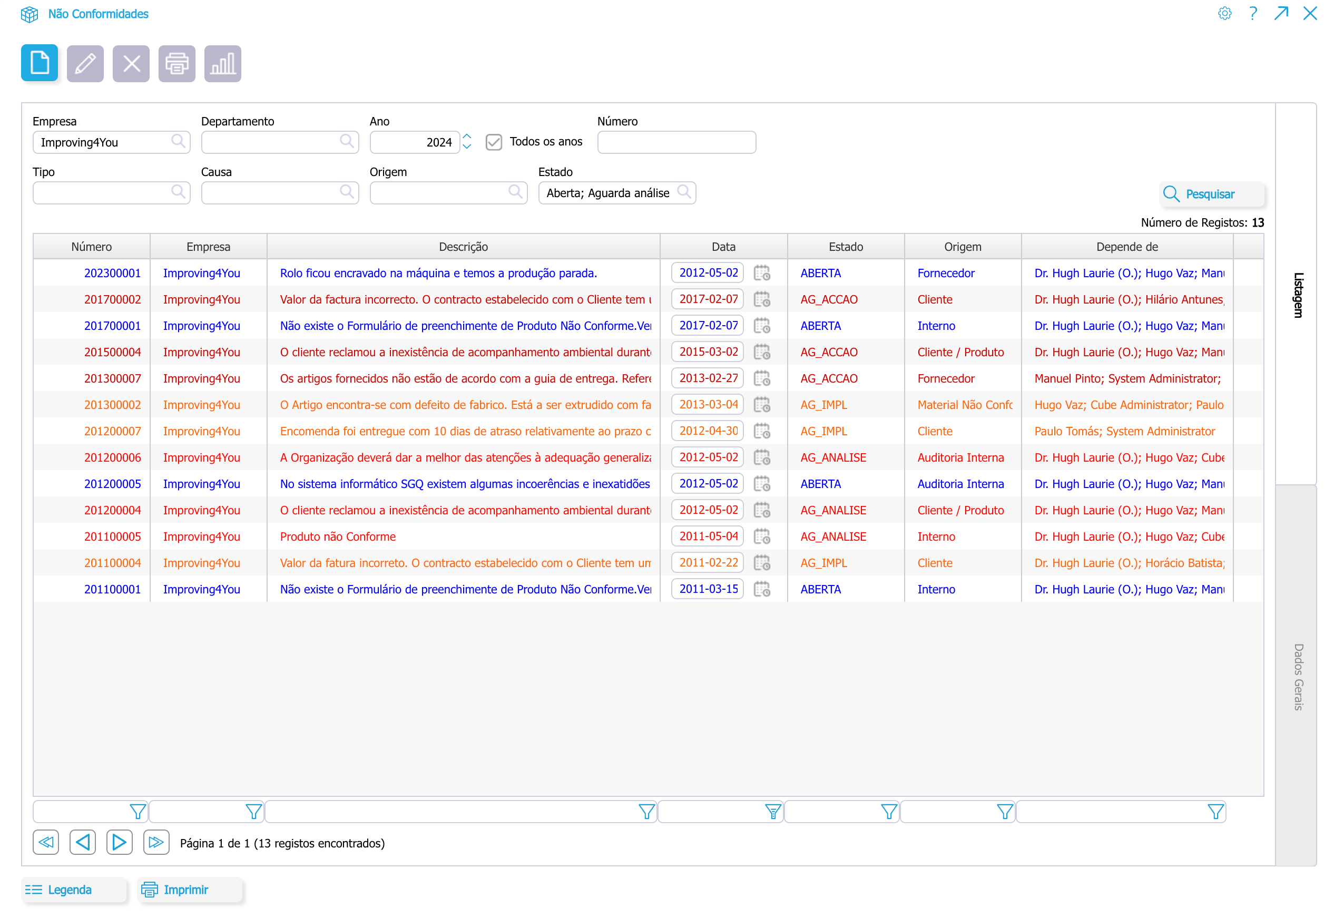Open the Departamento lookup magnifier
Image resolution: width=1334 pixels, height=917 pixels.
(x=346, y=141)
